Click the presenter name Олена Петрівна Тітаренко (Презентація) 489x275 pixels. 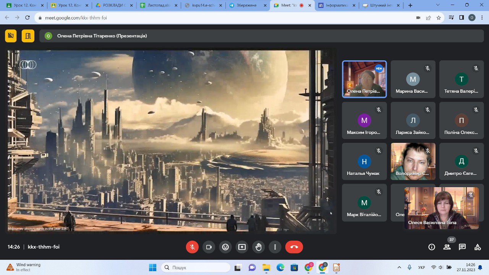click(102, 36)
